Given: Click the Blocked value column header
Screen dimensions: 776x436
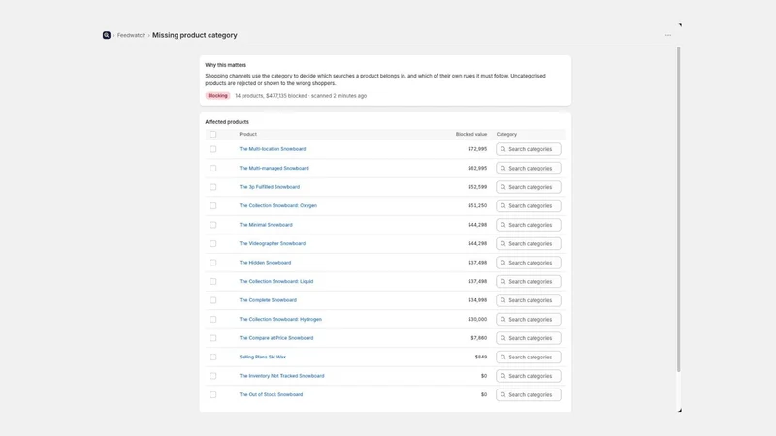Looking at the screenshot, I should pyautogui.click(x=471, y=134).
